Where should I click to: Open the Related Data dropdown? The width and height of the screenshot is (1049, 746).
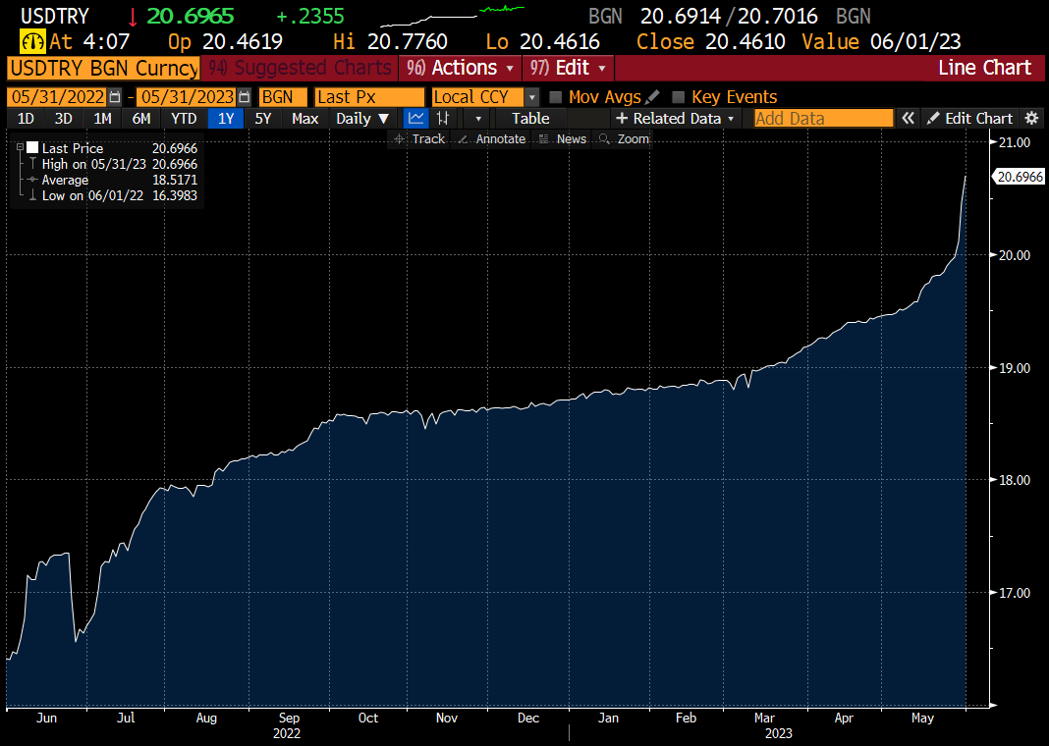click(676, 118)
